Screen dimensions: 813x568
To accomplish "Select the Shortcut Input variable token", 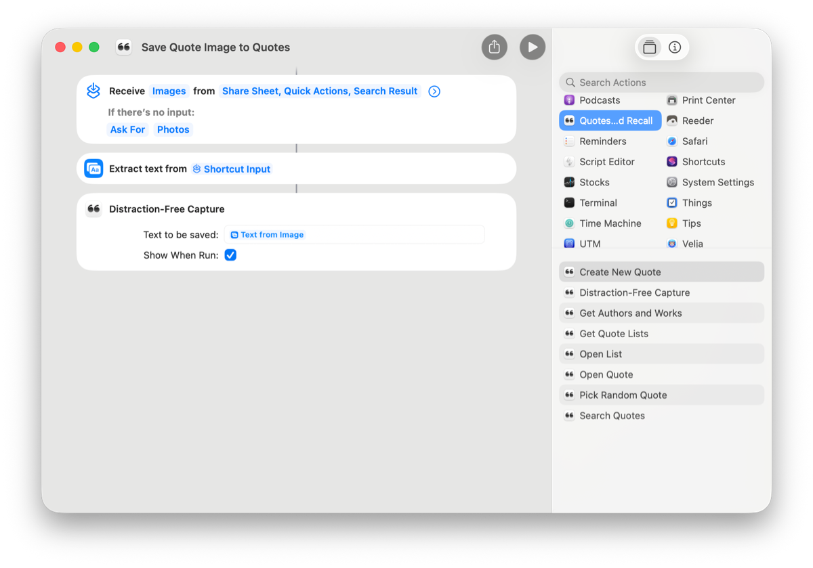I will tap(231, 169).
